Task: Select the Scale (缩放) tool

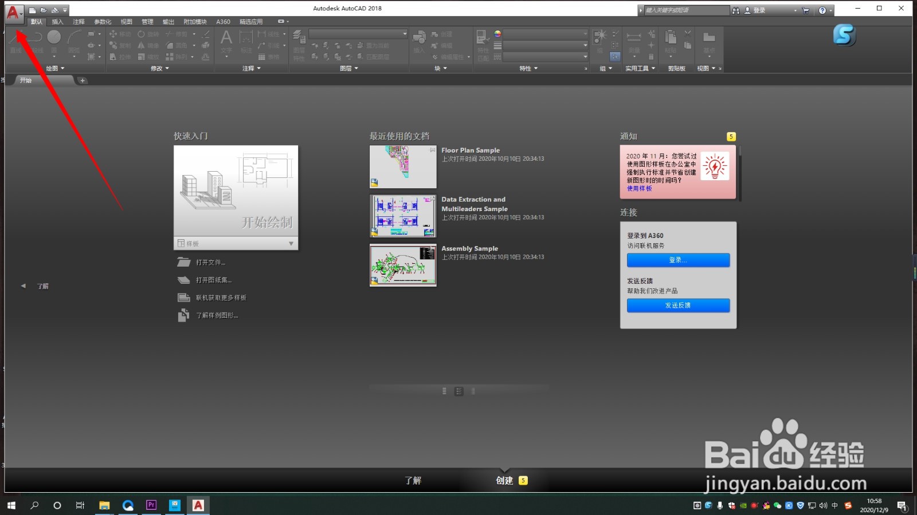Action: pos(148,57)
